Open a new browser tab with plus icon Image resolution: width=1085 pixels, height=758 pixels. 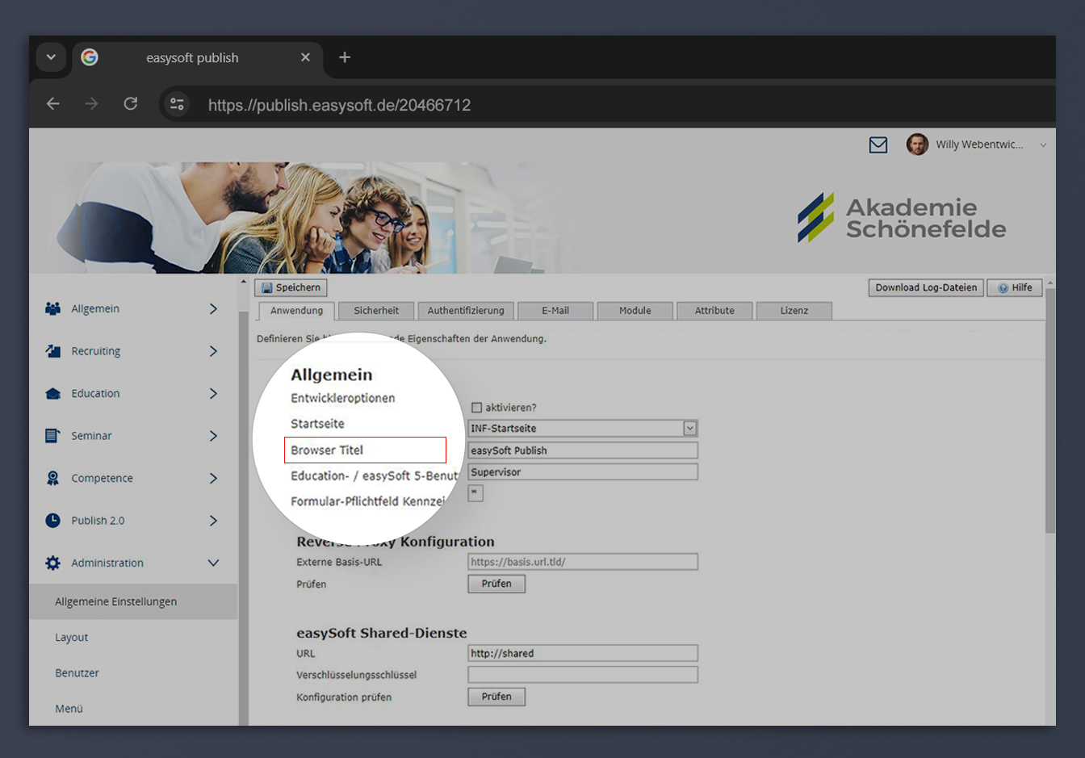pos(345,57)
